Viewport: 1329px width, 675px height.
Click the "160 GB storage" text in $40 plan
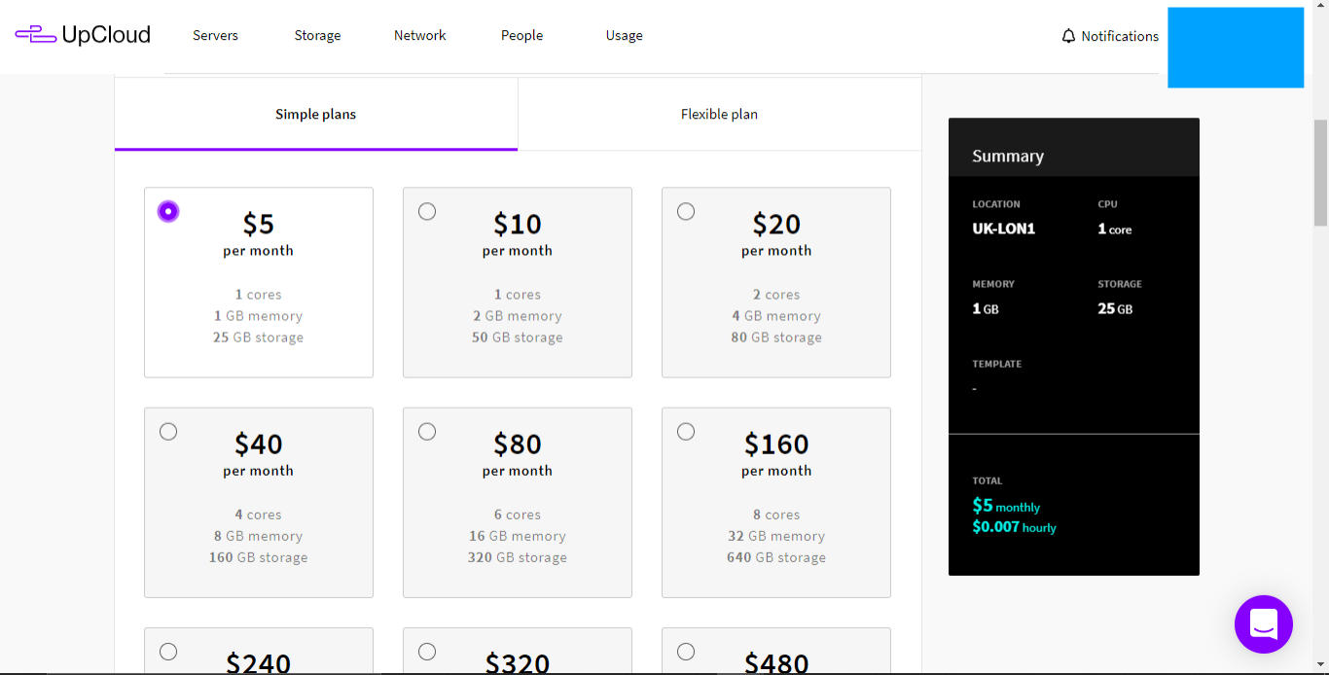pos(258,557)
